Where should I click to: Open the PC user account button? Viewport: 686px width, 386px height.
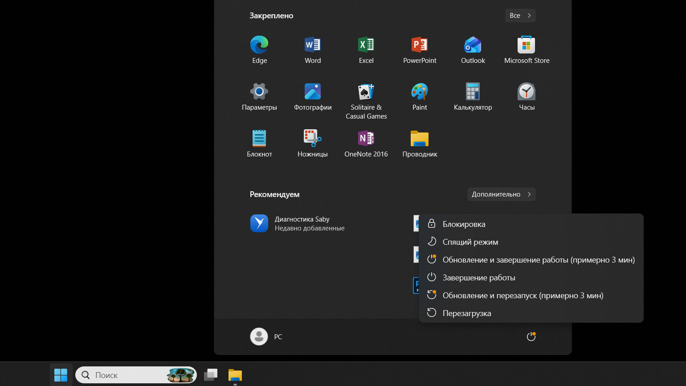pyautogui.click(x=266, y=337)
